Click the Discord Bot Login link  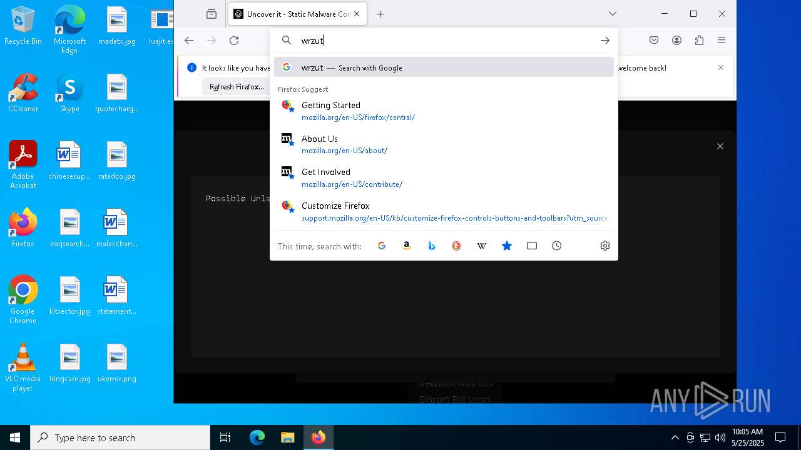point(455,399)
